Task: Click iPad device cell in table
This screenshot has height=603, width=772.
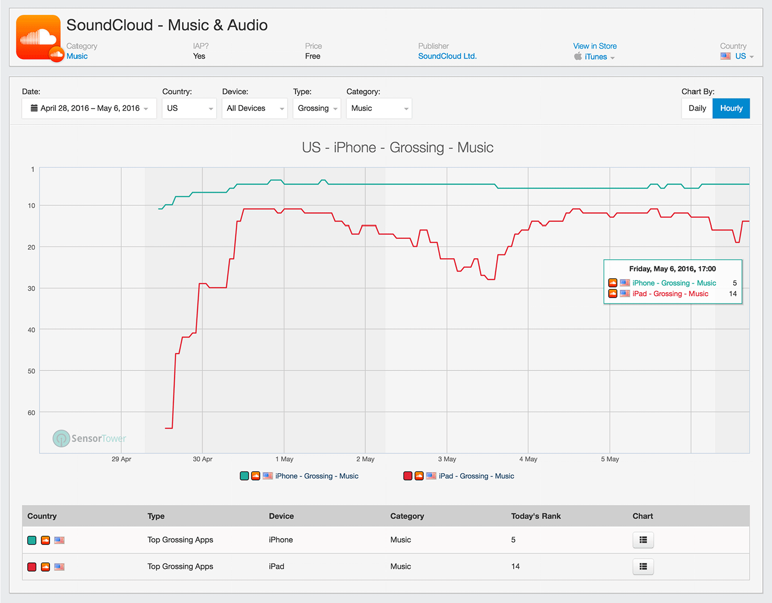Action: pos(276,566)
